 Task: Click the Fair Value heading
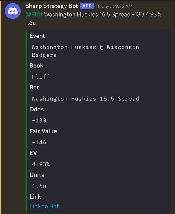[43, 131]
